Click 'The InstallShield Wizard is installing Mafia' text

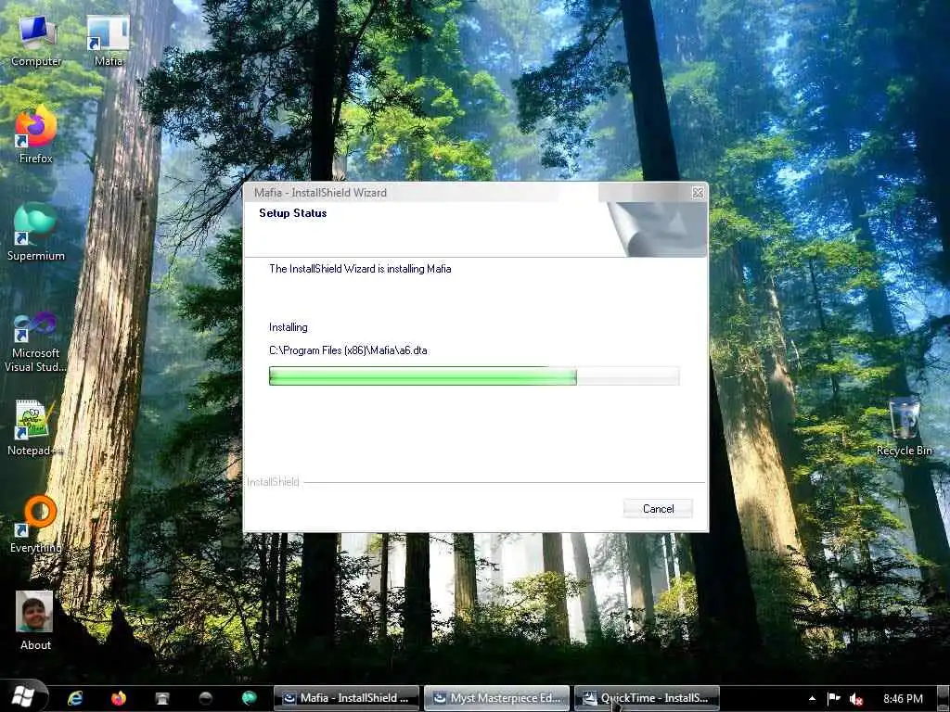coord(360,269)
